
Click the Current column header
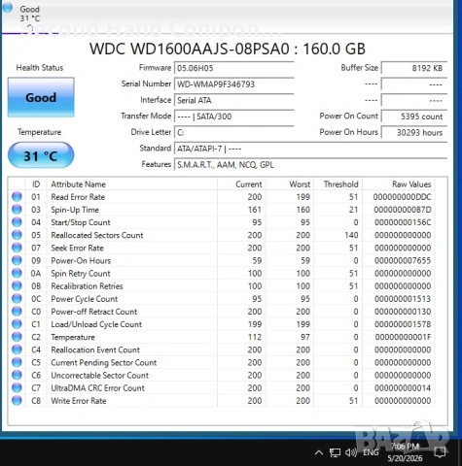point(241,184)
